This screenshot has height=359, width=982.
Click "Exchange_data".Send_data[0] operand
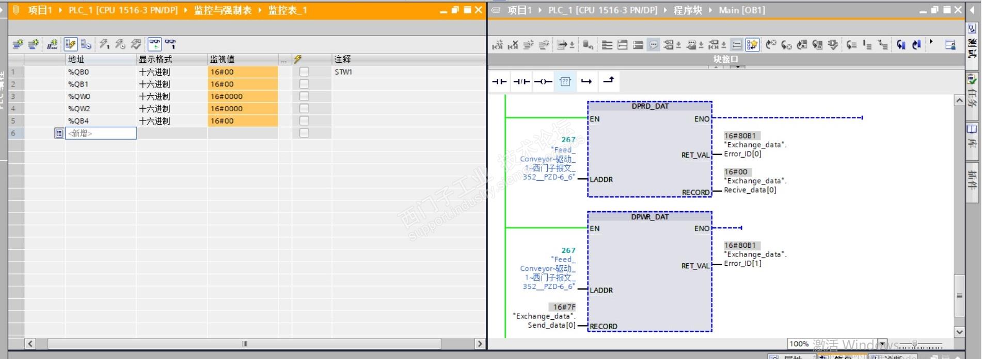coord(544,320)
